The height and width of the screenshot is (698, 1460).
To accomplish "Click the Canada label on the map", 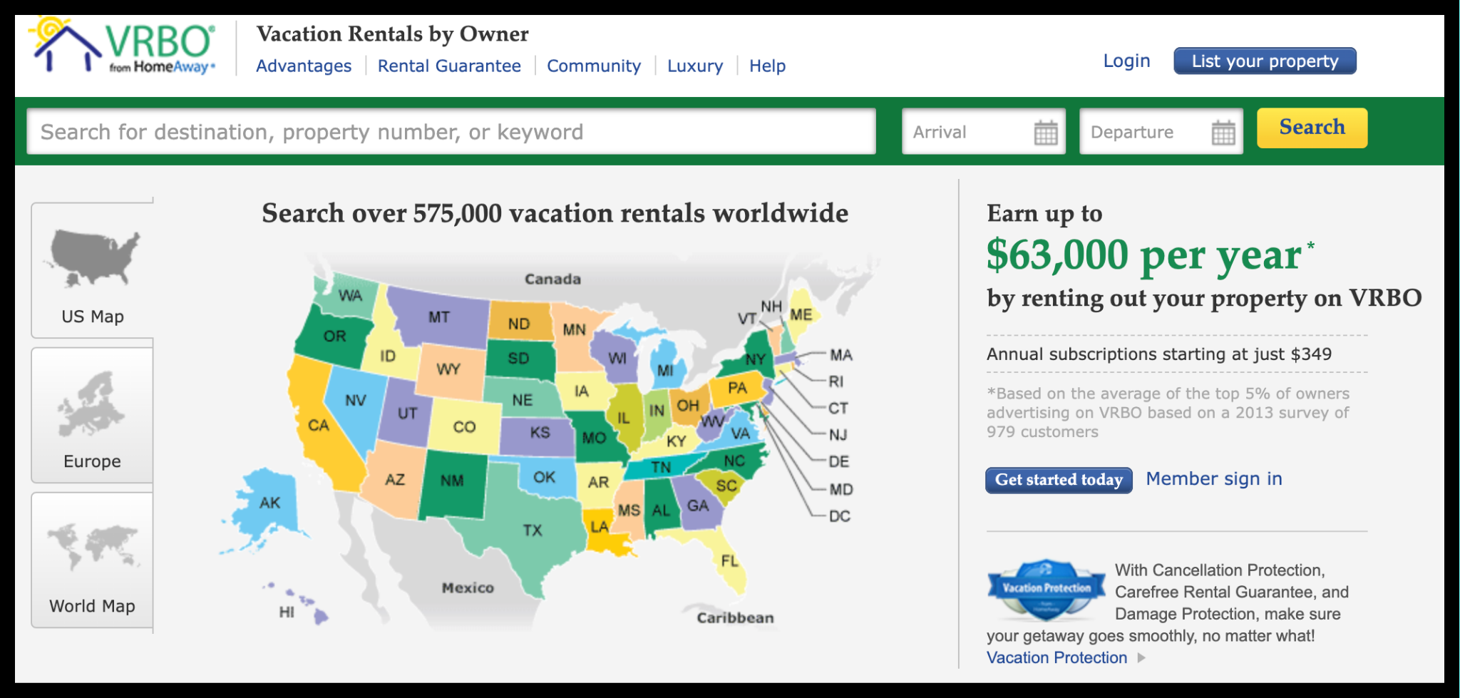I will pyautogui.click(x=552, y=279).
